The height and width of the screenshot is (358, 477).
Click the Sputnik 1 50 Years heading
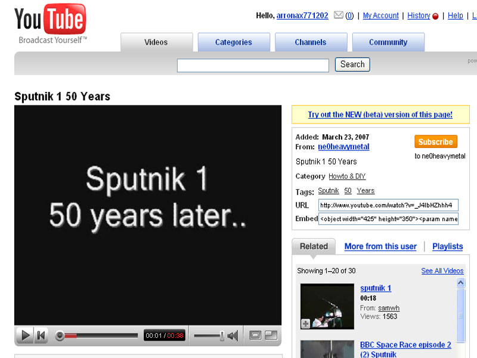pyautogui.click(x=63, y=96)
